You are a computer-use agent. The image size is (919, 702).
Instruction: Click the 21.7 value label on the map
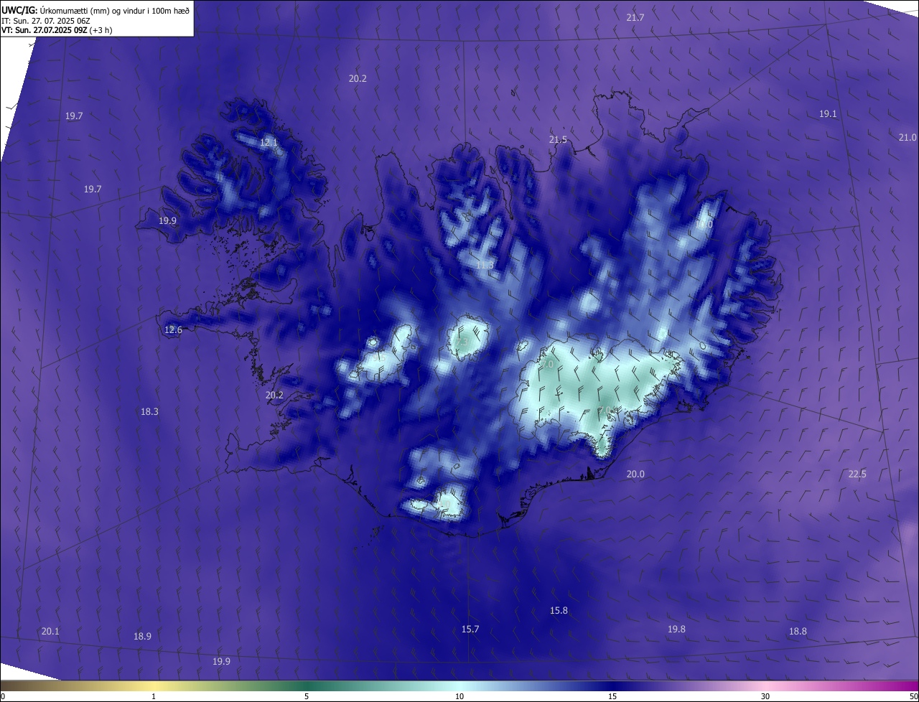(635, 17)
